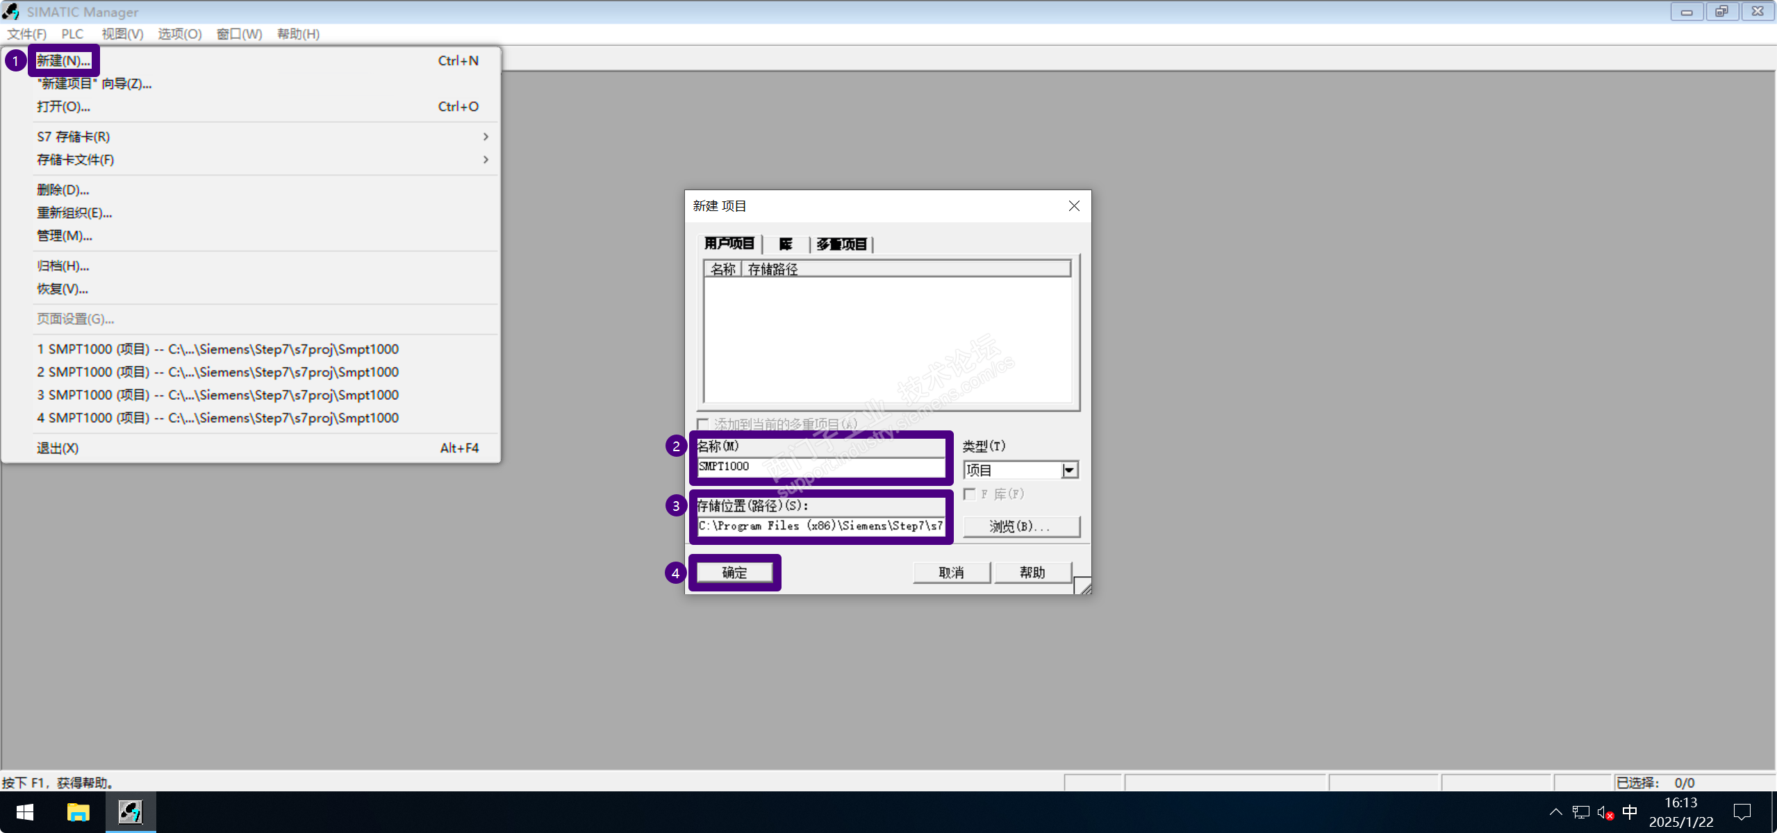Open File Explorer from the taskbar

point(78,811)
